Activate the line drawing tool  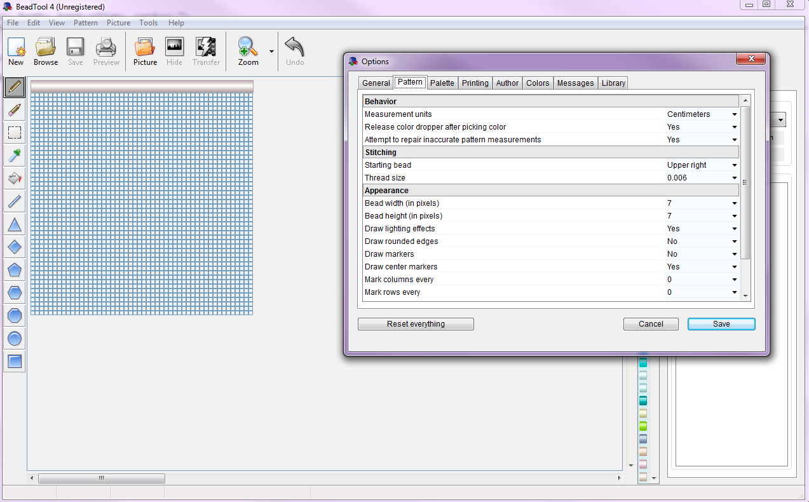(x=14, y=201)
